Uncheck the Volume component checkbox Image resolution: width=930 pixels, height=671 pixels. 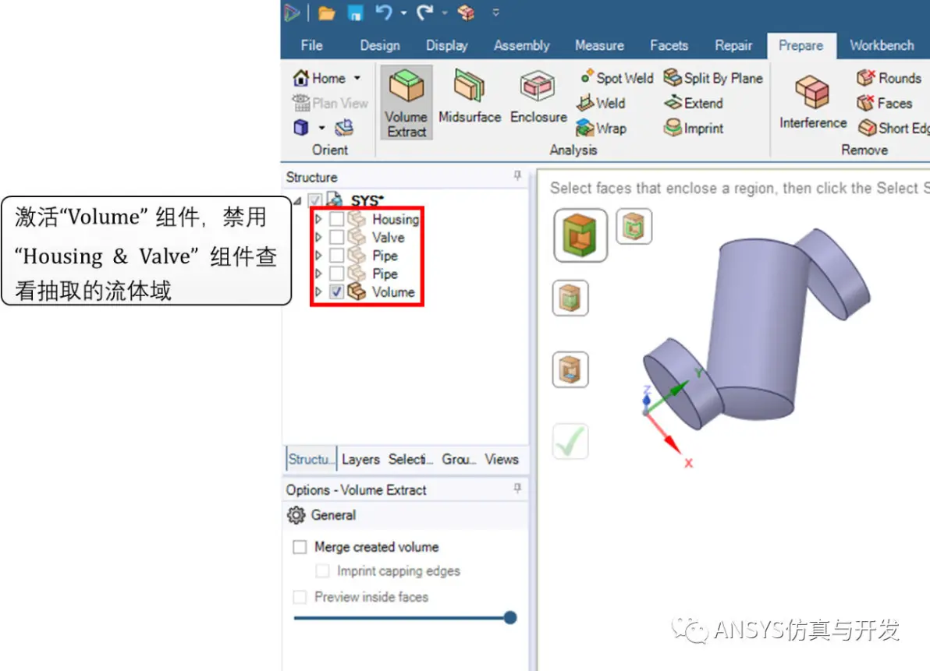[337, 292]
